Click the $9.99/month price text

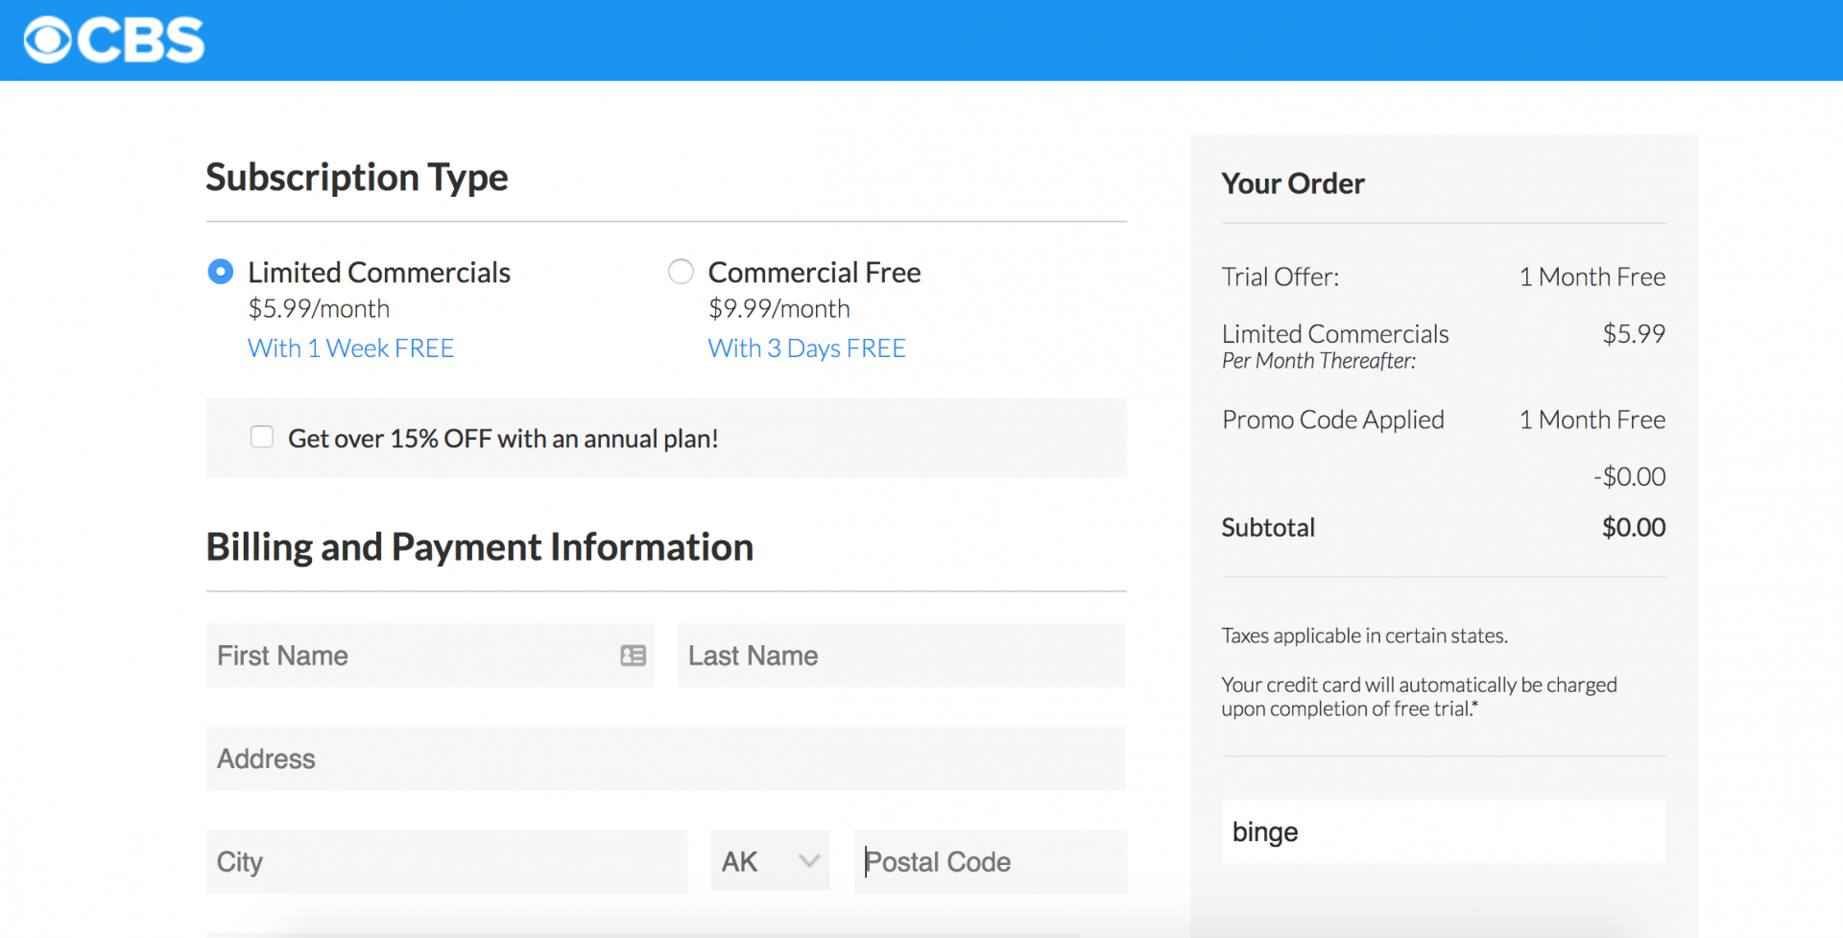click(778, 309)
